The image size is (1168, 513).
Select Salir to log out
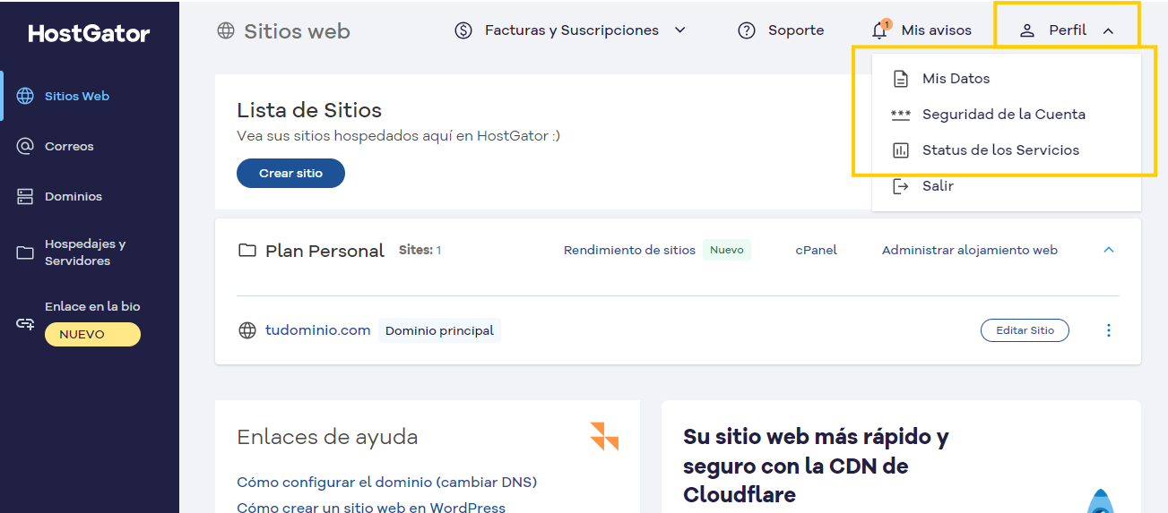(x=938, y=186)
